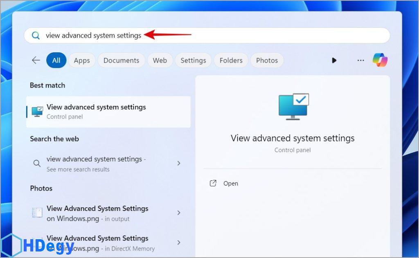Click inside the search text field
The height and width of the screenshot is (258, 419).
click(x=246, y=36)
